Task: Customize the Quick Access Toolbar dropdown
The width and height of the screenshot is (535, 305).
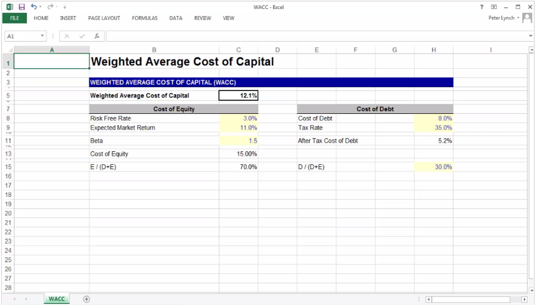Action: point(64,7)
